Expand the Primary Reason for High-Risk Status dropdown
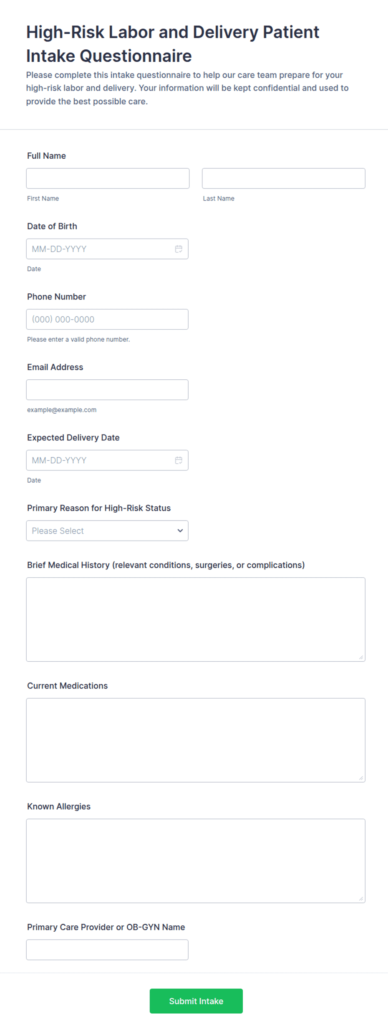The height and width of the screenshot is (1034, 388). (x=107, y=531)
